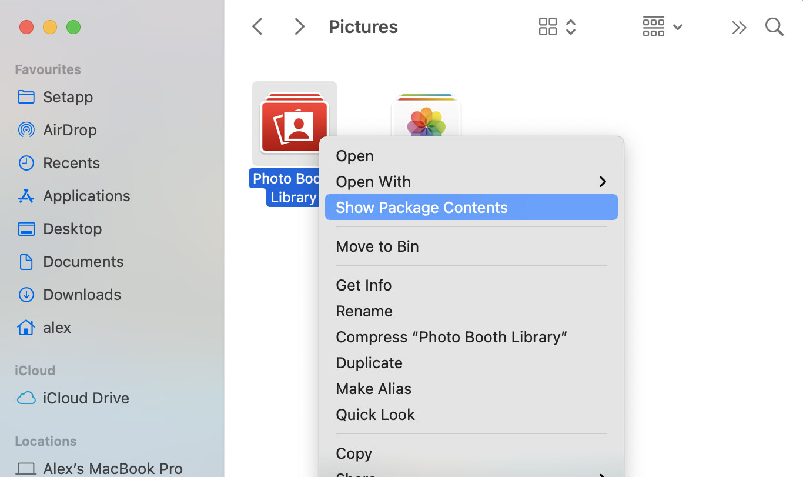Click the Desktop sidebar icon
803x477 pixels.
26,228
